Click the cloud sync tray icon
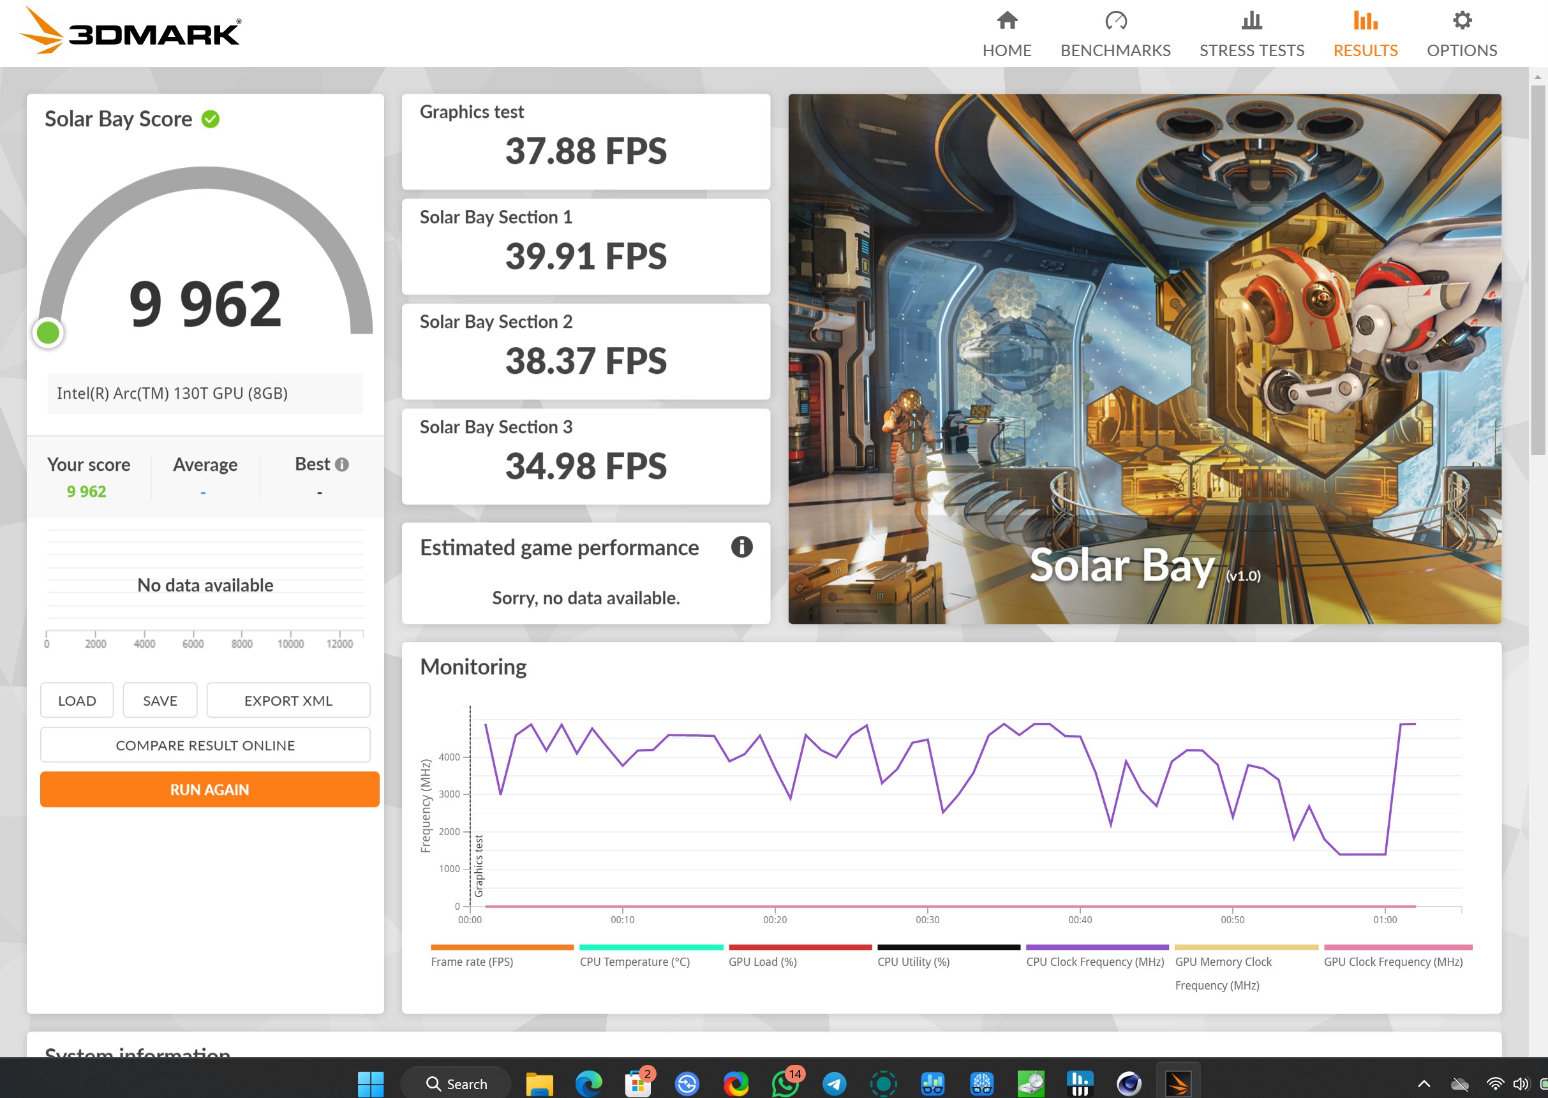Viewport: 1548px width, 1098px height. (x=1460, y=1083)
